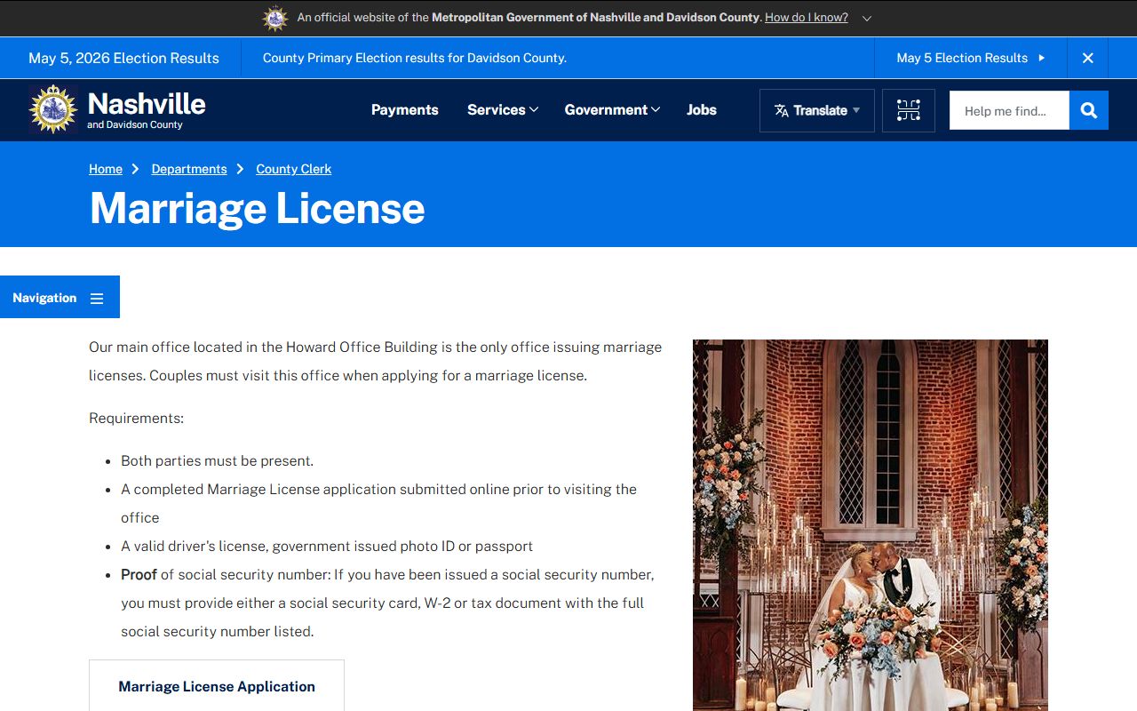Expand the Government dropdown menu

tap(612, 110)
